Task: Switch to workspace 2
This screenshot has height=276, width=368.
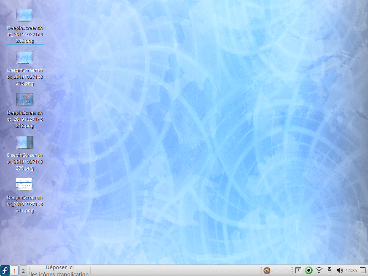Action: pos(23,271)
